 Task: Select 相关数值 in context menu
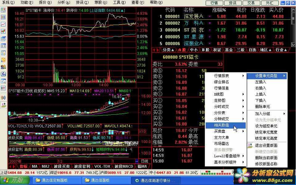tap(226, 125)
